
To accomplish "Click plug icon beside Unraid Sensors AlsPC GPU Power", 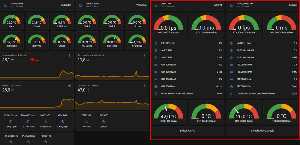I will pos(156,94).
